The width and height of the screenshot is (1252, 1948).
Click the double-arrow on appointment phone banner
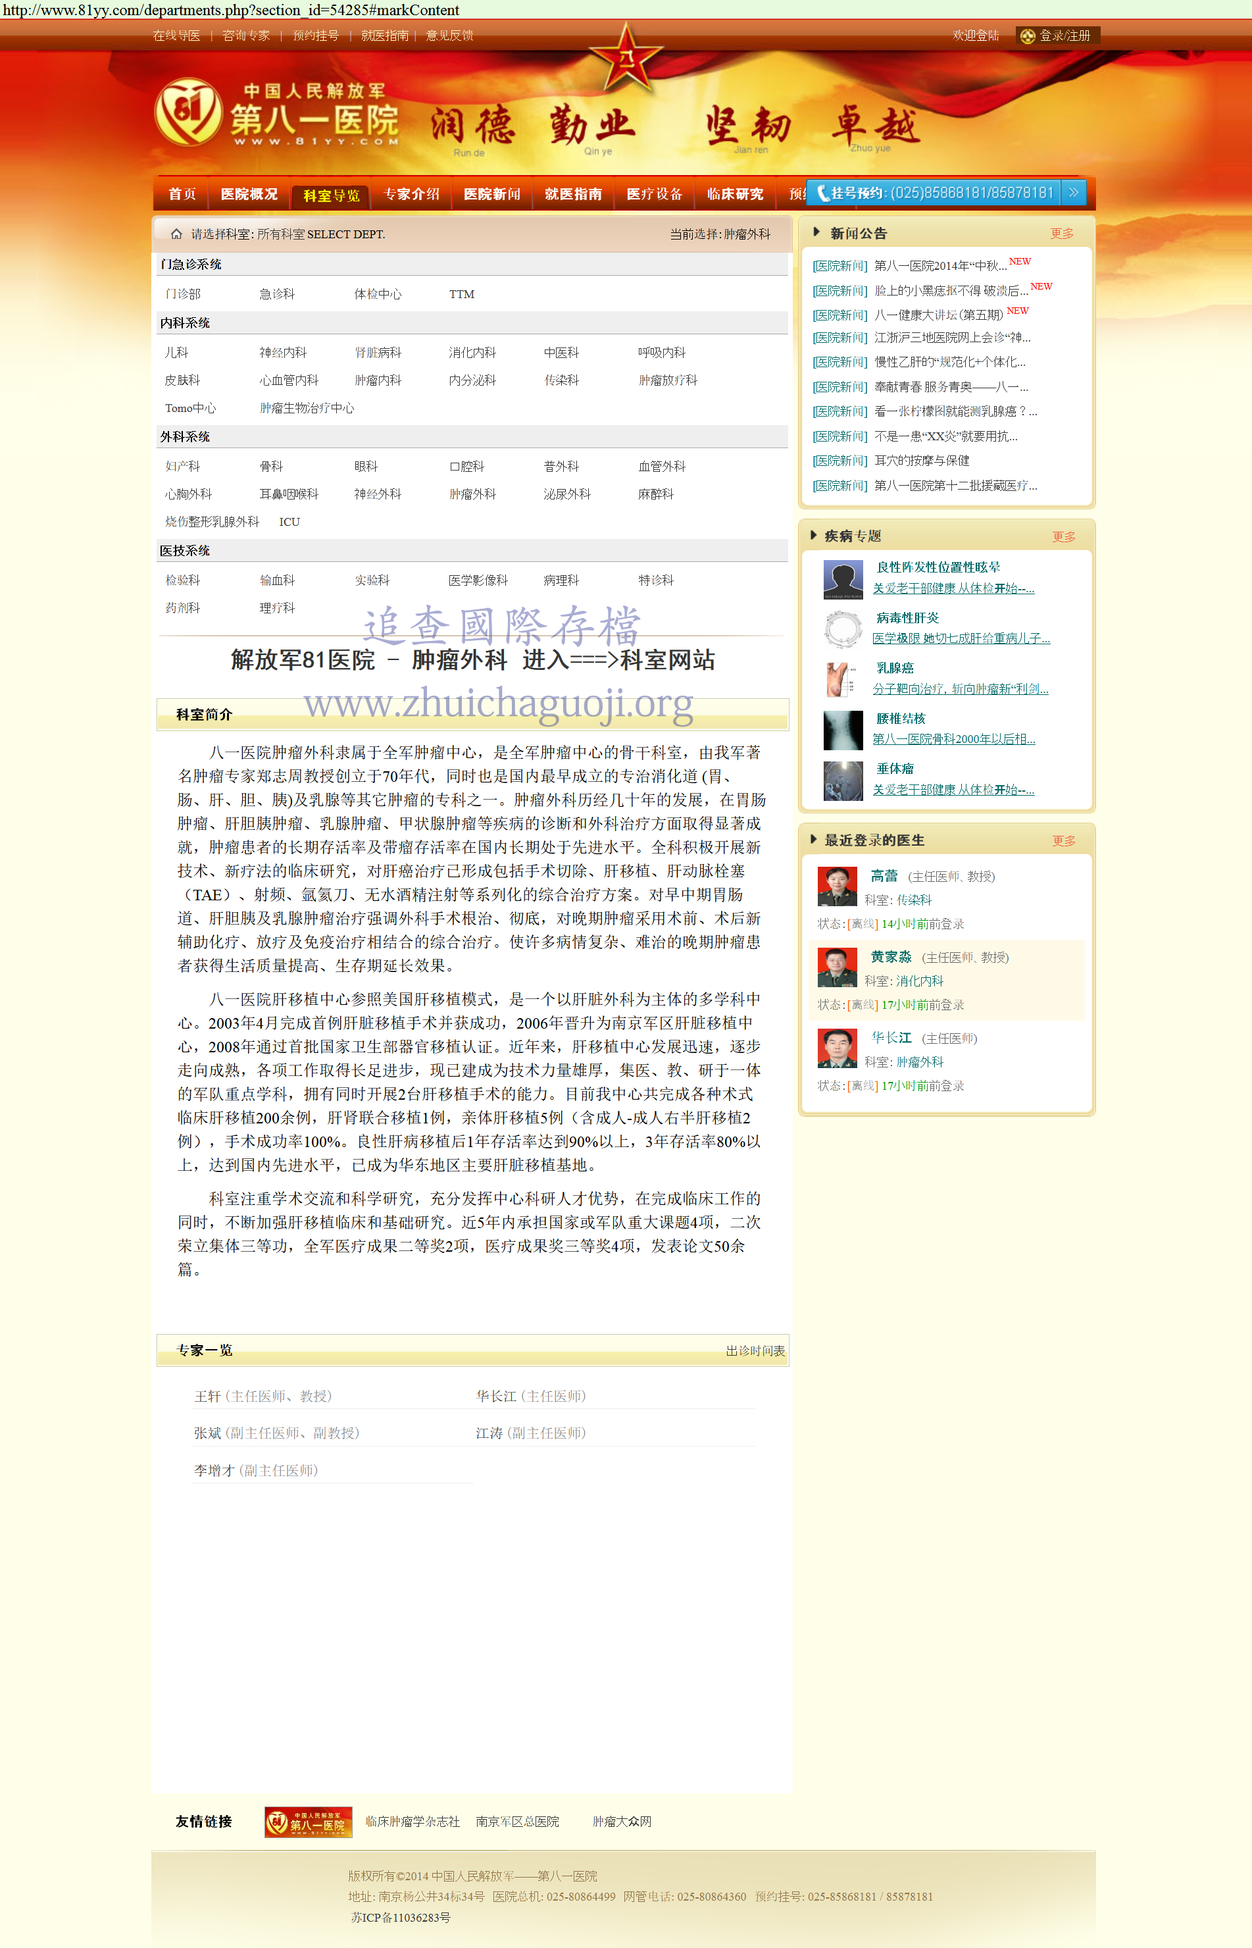pyautogui.click(x=1073, y=193)
